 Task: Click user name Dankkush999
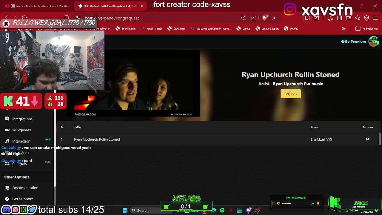pos(321,139)
